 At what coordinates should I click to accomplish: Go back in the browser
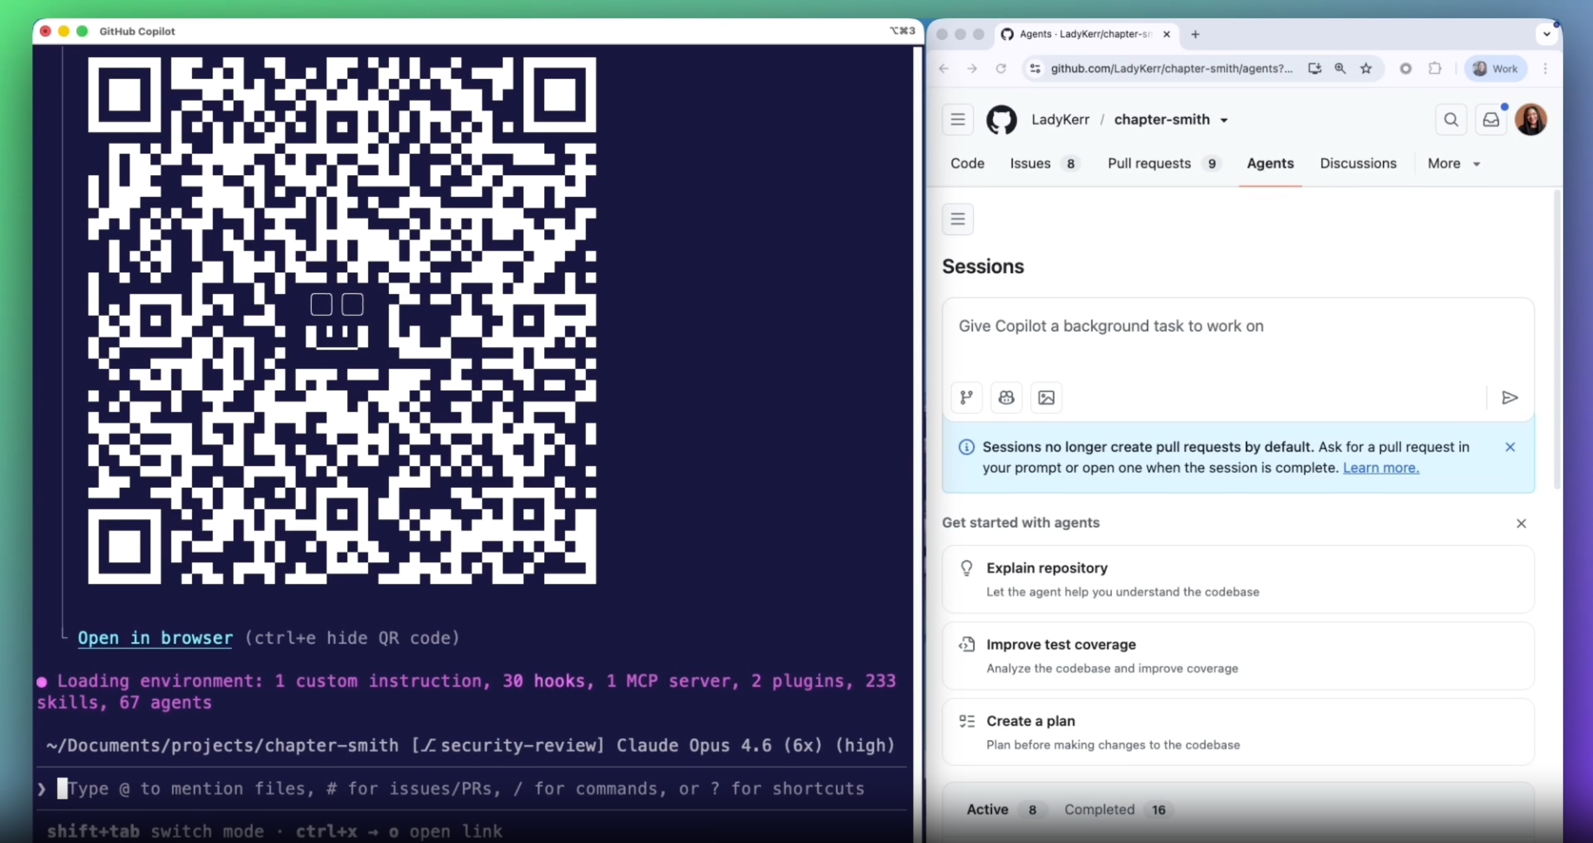944,69
